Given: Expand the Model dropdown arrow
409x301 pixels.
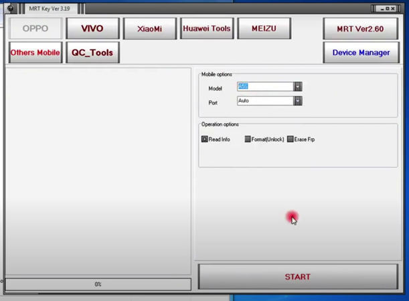Looking at the screenshot, I should coord(298,87).
